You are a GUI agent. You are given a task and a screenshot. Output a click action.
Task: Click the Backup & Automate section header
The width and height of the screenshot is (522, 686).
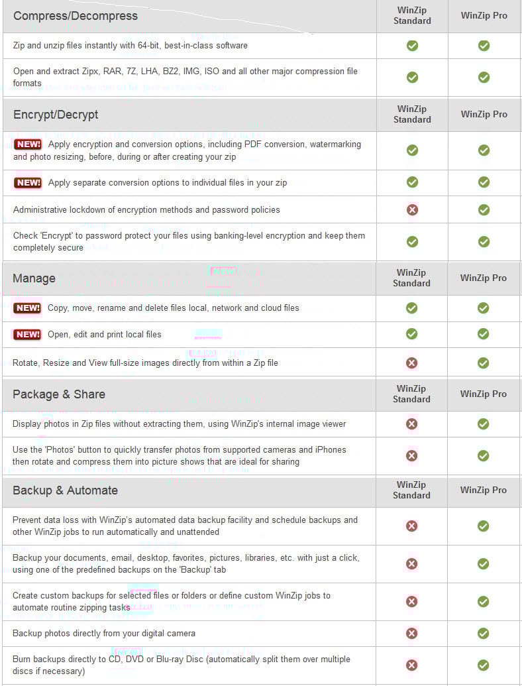point(65,490)
